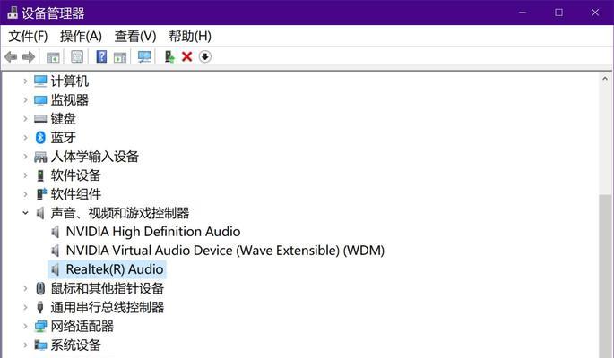Click the scrollbar up arrow

pos(605,79)
